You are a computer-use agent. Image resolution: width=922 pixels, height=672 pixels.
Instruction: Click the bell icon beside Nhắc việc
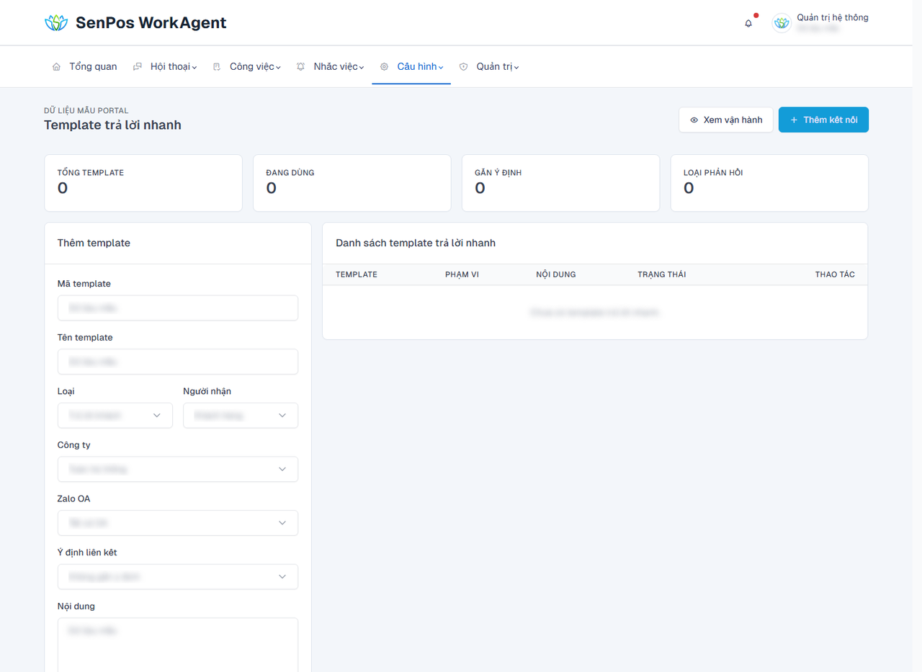(301, 67)
